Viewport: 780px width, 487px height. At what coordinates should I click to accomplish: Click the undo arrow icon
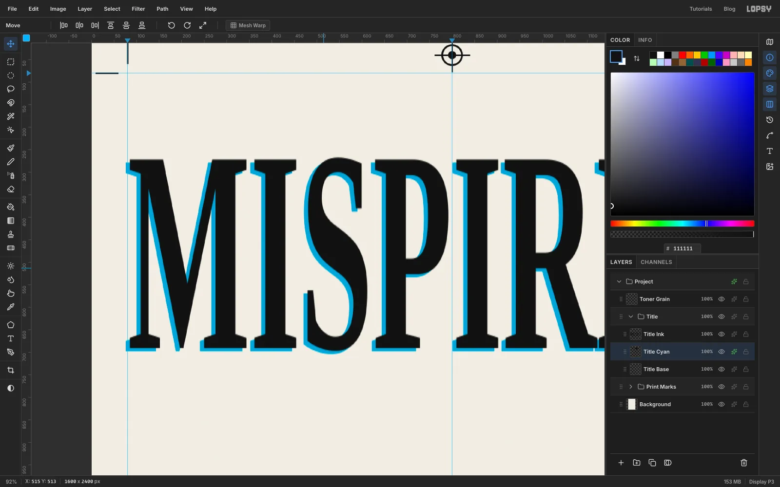[172, 25]
